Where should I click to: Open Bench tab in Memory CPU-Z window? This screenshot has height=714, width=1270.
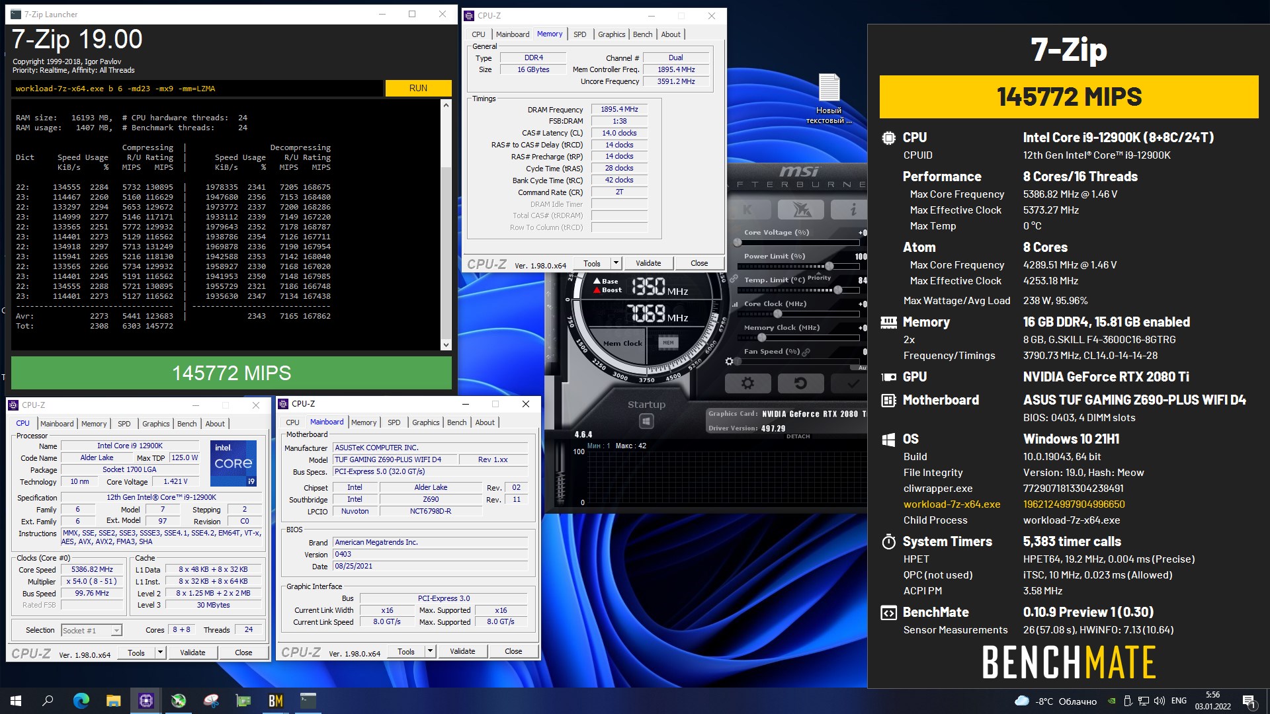(x=642, y=34)
